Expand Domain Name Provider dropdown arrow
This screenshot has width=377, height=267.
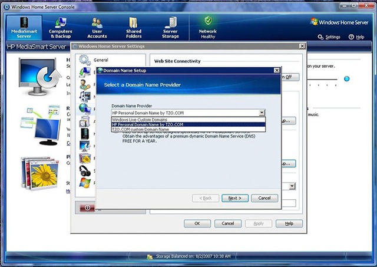[262, 113]
